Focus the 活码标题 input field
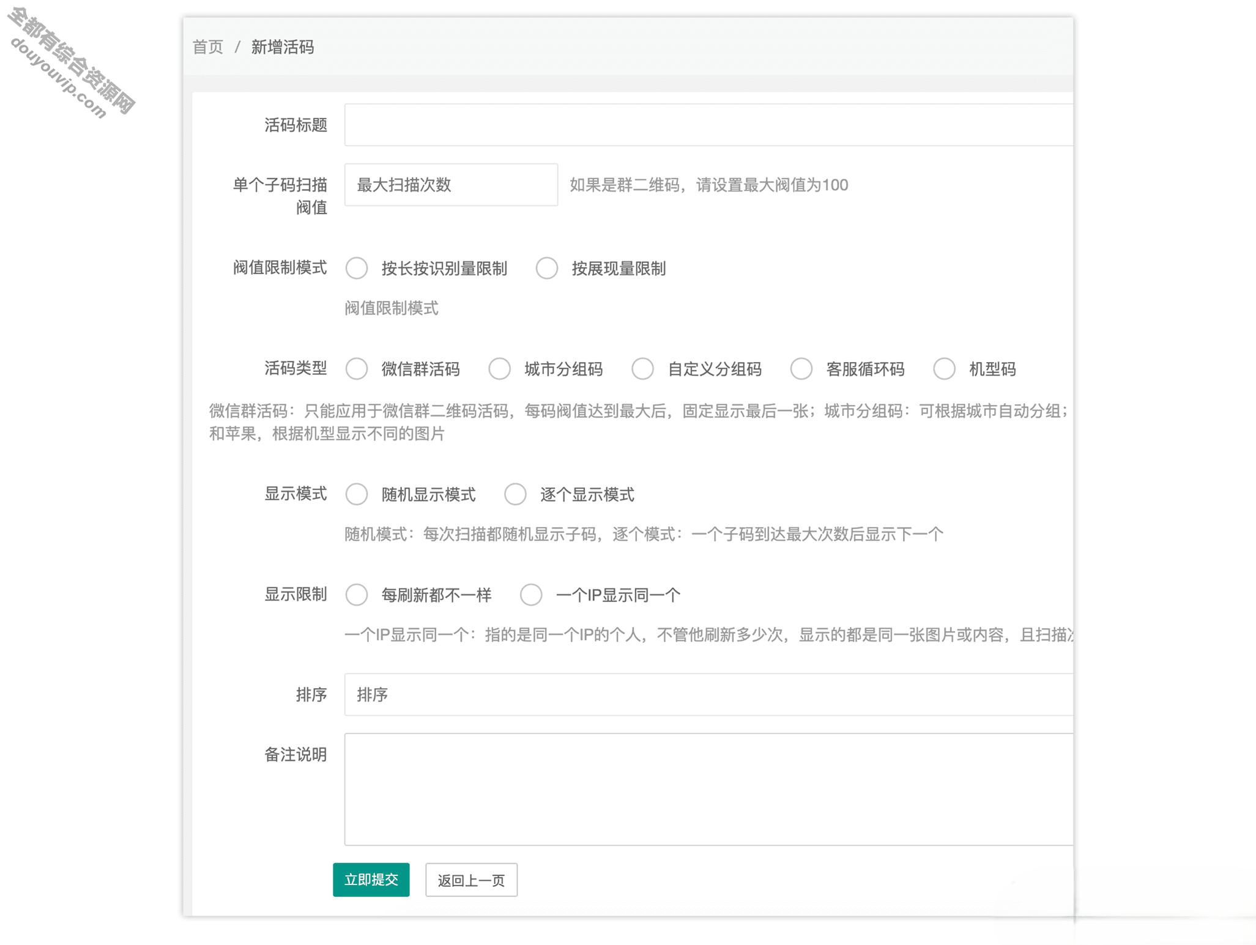1256x945 pixels. pyautogui.click(x=708, y=125)
